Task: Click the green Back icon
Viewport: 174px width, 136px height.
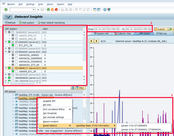Action: click(48, 10)
